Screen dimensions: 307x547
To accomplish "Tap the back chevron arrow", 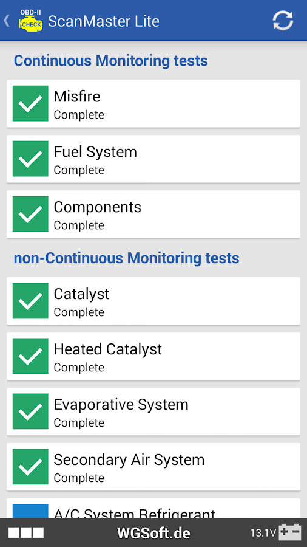I will [7, 21].
